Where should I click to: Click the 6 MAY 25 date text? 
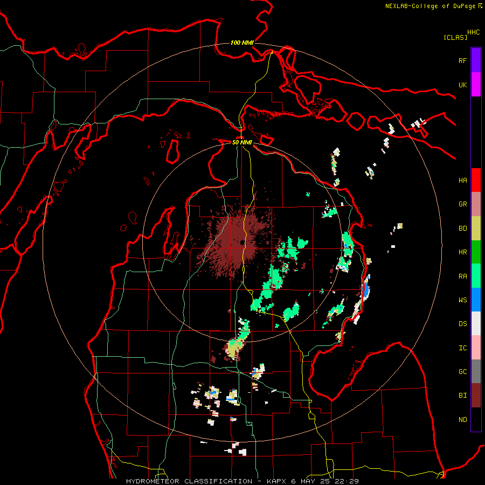(x=311, y=481)
